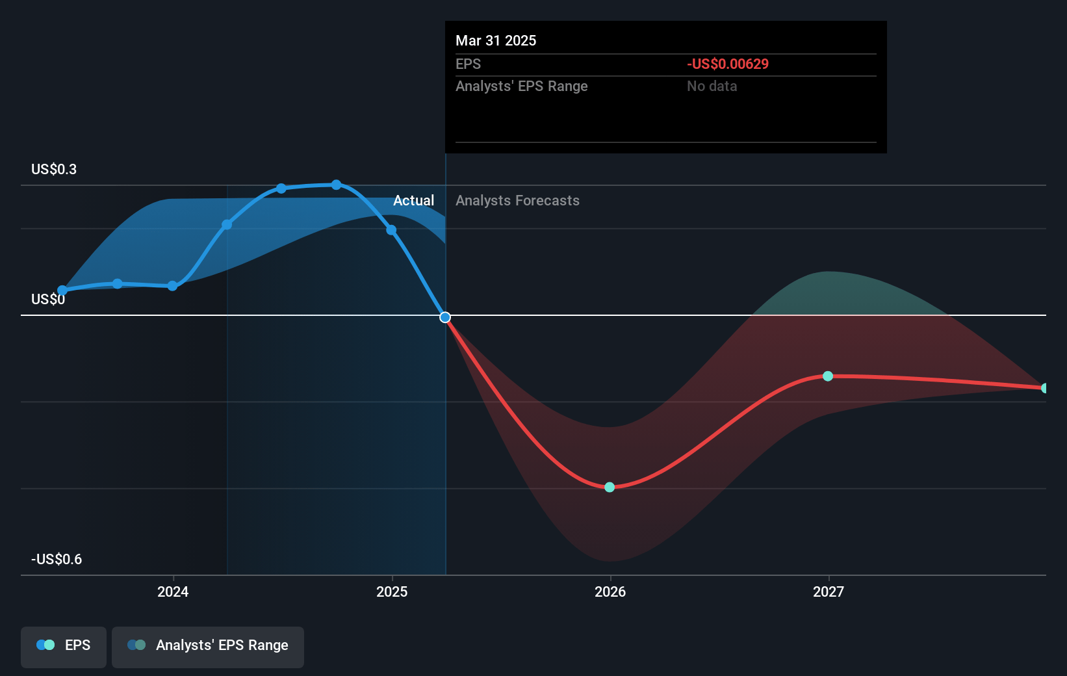
Task: Click the -US$0.6 y-axis label
Action: pyautogui.click(x=57, y=559)
